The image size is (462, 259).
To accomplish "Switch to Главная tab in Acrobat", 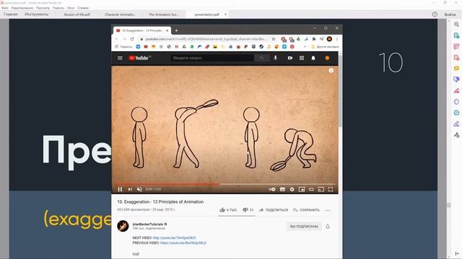I will click(11, 14).
